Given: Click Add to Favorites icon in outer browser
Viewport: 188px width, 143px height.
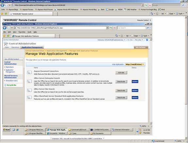Looking at the screenshot, I should (x=6, y=14).
